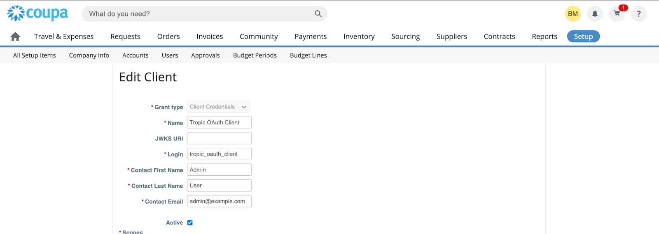Click the 'What do you need?' search box

pyautogui.click(x=198, y=14)
